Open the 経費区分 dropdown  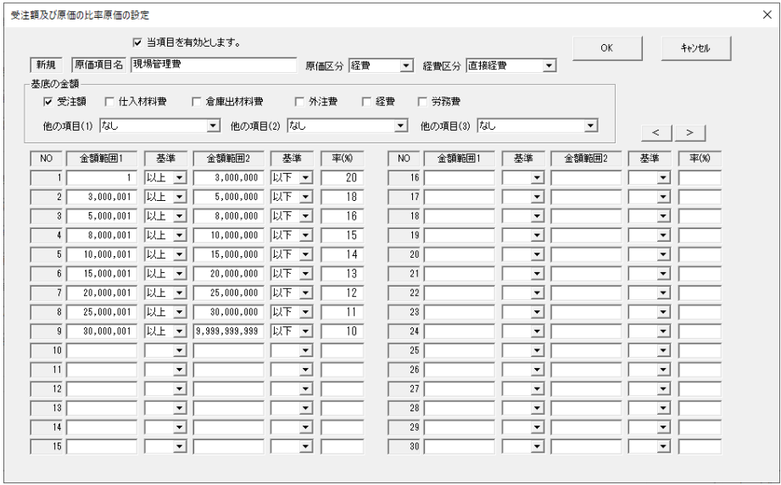coord(549,66)
